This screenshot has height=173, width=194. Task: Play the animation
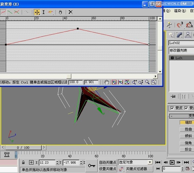(x=172, y=162)
